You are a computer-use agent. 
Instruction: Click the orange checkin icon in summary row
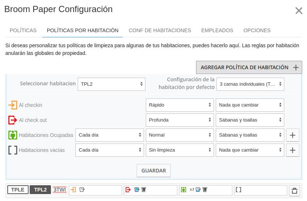tap(73, 189)
